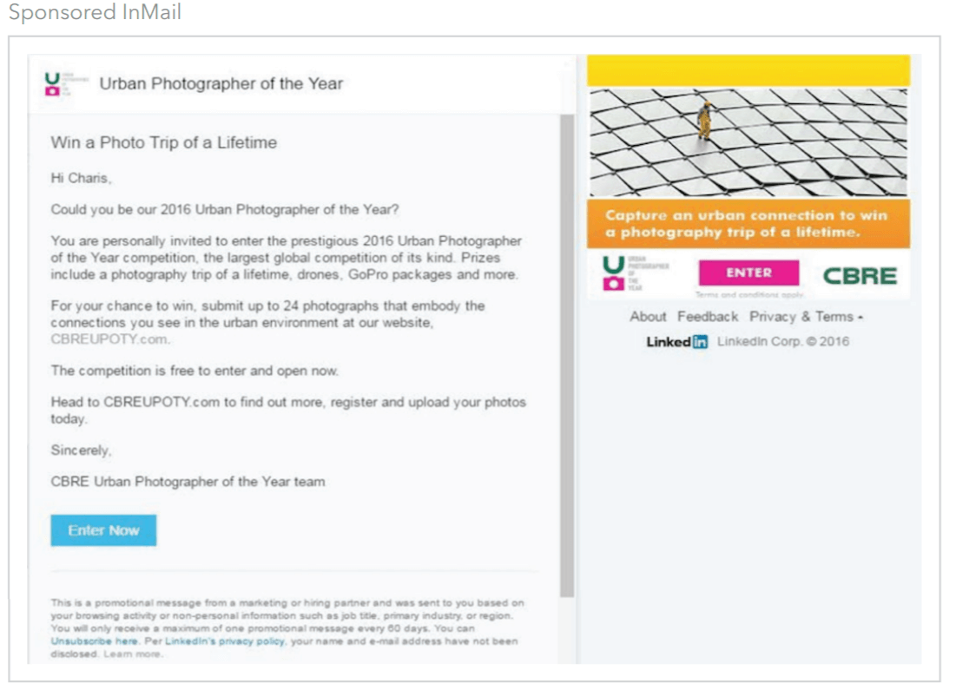Click the CBRE logo in the banner ad
The image size is (956, 690).
[x=860, y=276]
